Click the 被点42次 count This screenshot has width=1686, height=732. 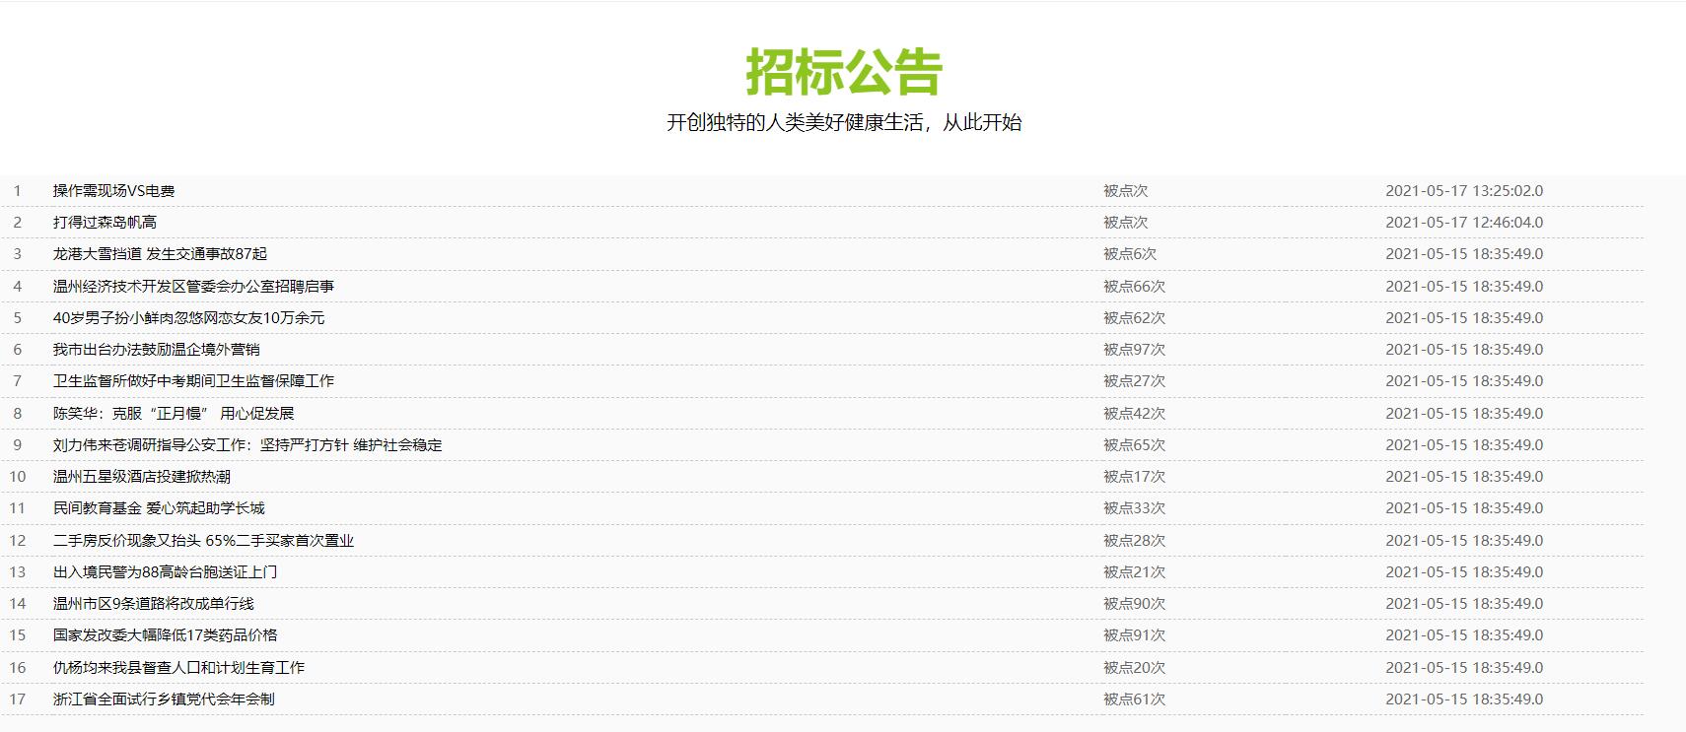click(1134, 414)
